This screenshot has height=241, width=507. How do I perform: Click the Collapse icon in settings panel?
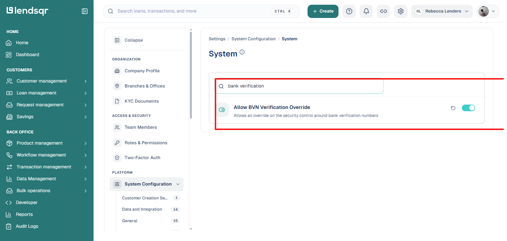pos(117,40)
